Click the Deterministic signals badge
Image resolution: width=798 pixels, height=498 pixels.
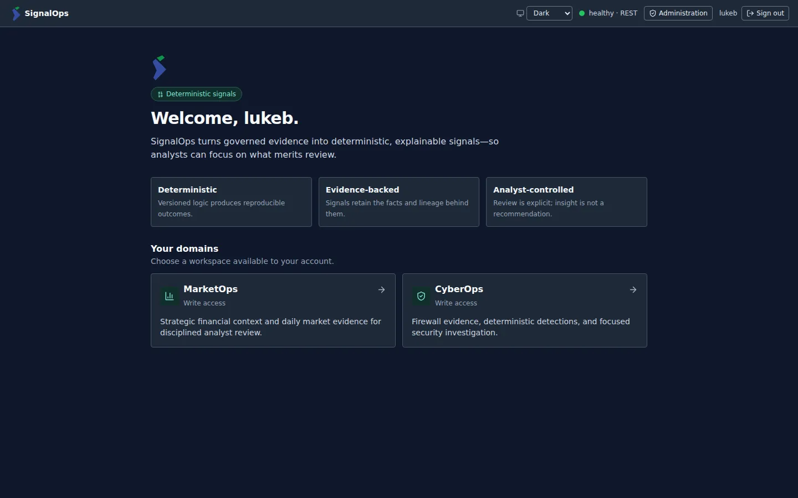coord(196,94)
